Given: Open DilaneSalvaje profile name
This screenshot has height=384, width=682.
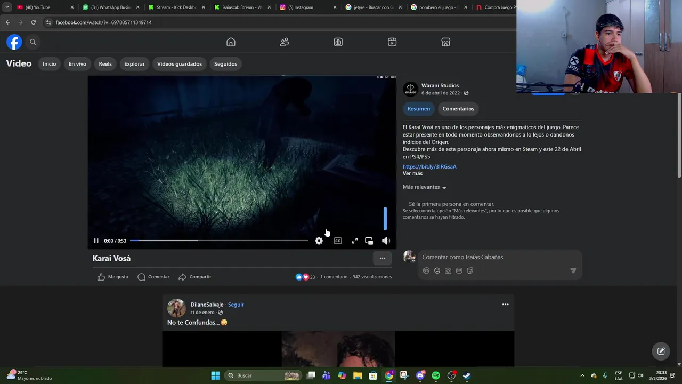Looking at the screenshot, I should tap(207, 305).
